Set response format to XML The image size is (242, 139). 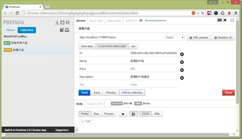pos(157,114)
